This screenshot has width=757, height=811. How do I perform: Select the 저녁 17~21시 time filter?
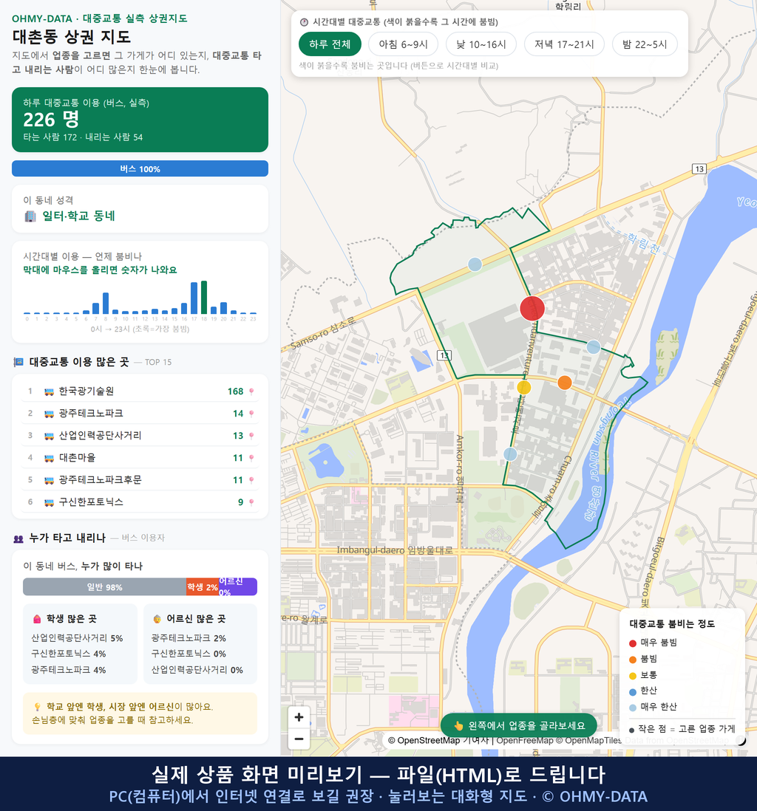point(564,44)
